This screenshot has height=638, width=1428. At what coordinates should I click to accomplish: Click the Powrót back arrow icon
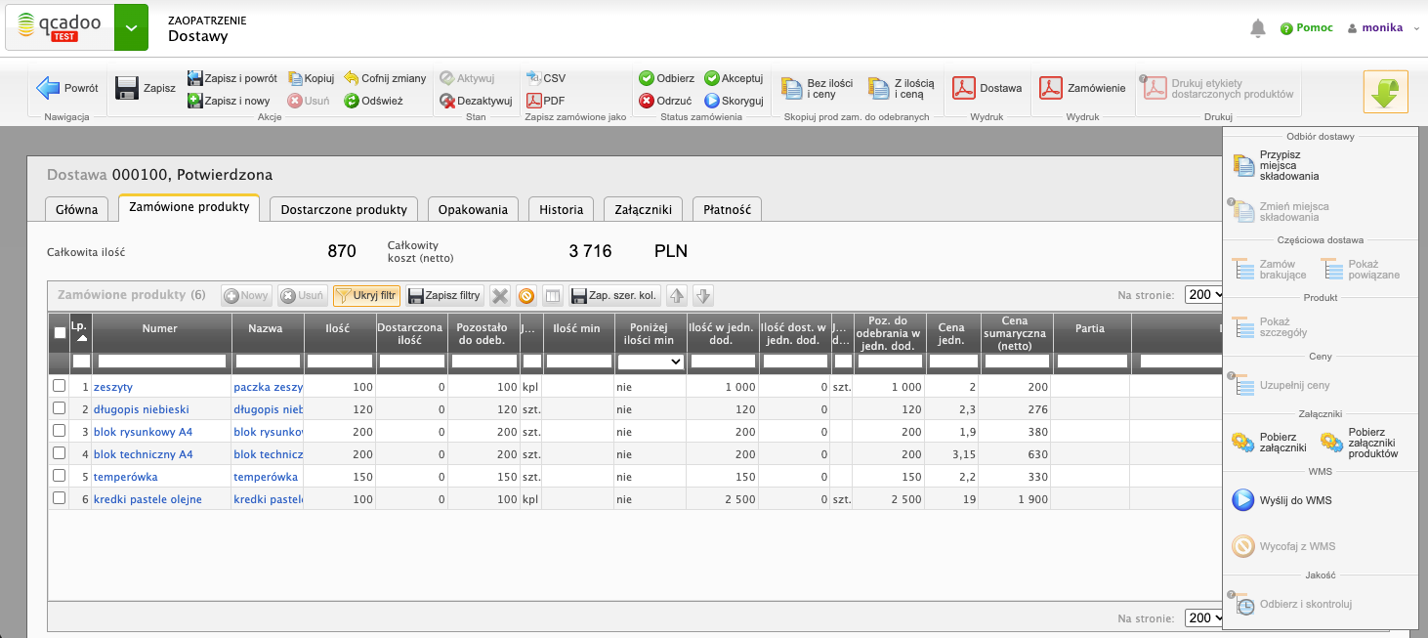click(49, 89)
